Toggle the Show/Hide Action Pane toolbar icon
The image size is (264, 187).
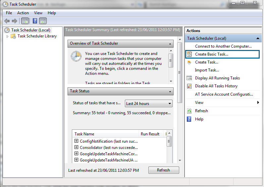point(43,21)
